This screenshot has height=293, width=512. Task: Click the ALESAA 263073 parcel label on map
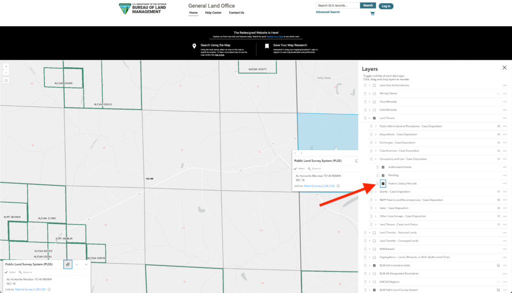(257, 69)
